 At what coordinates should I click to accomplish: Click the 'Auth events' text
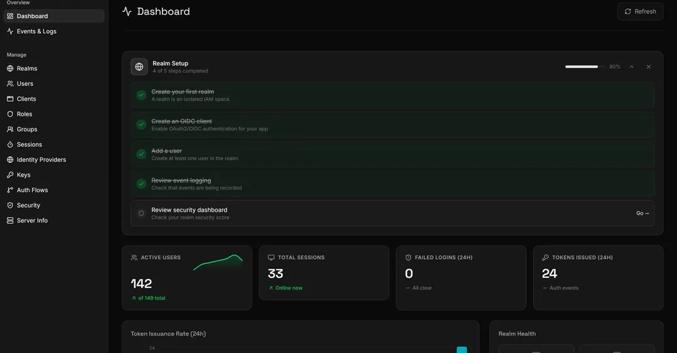coord(564,288)
